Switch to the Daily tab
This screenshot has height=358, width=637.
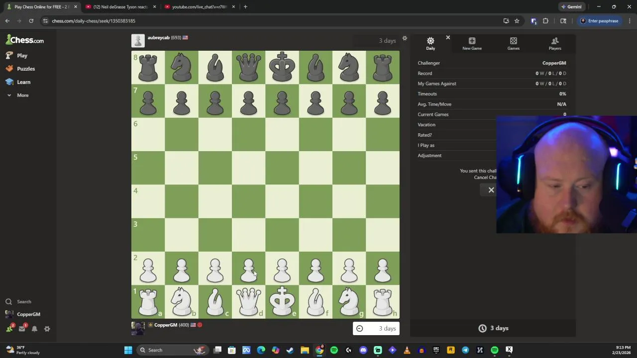pos(430,43)
